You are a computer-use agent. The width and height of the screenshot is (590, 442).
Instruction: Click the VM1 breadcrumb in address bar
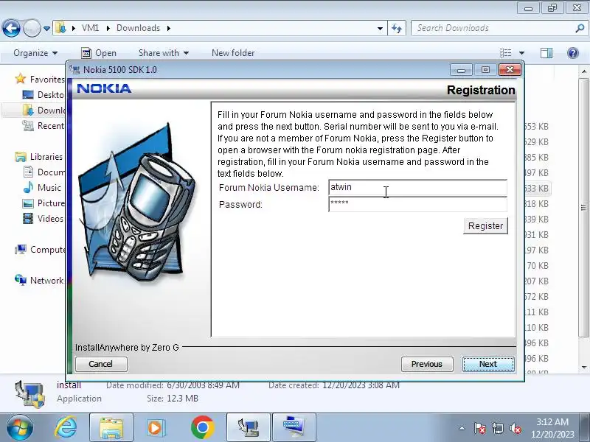point(90,28)
